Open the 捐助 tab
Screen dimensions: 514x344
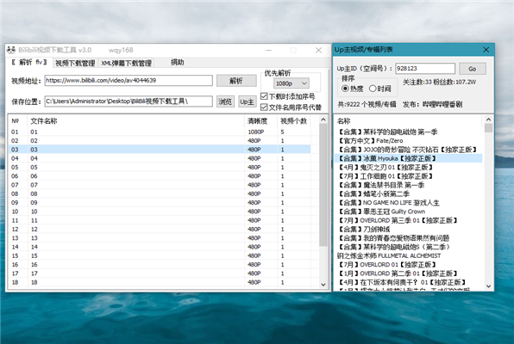[x=178, y=62]
